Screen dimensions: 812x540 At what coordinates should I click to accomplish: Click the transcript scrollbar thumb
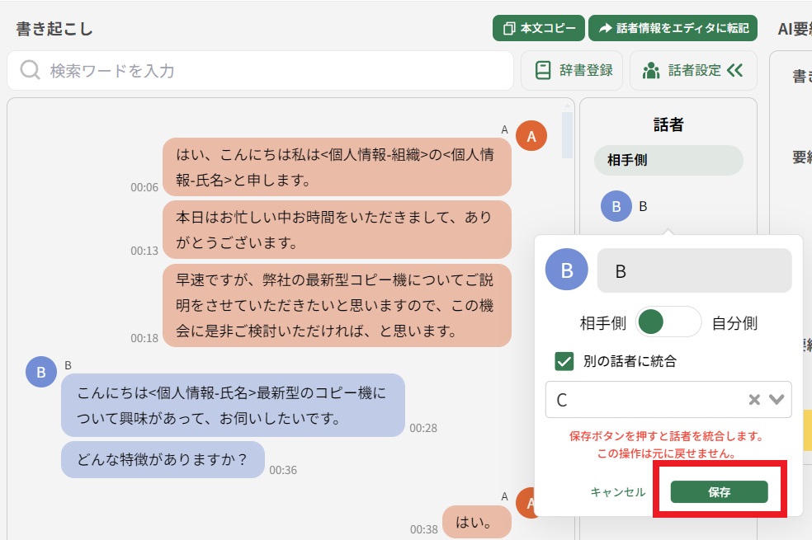coord(567,135)
